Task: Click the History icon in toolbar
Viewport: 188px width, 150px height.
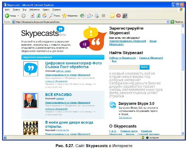Action: 82,16
